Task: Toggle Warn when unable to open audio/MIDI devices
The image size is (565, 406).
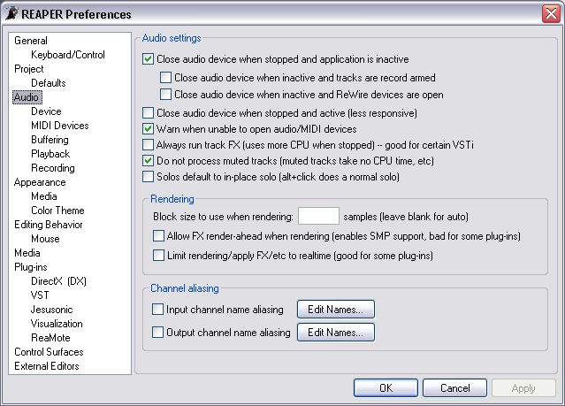Action: pyautogui.click(x=148, y=129)
